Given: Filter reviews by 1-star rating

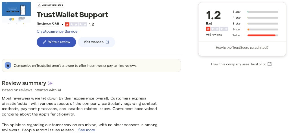Looking at the screenshot, I should coord(255,35).
